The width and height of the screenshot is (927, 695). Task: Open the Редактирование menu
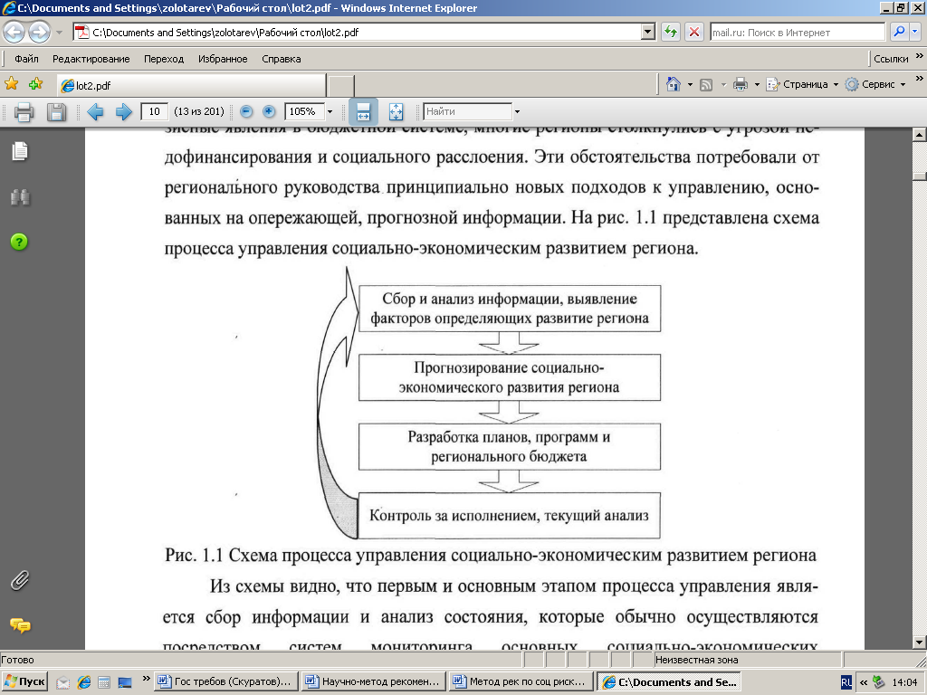coord(91,59)
